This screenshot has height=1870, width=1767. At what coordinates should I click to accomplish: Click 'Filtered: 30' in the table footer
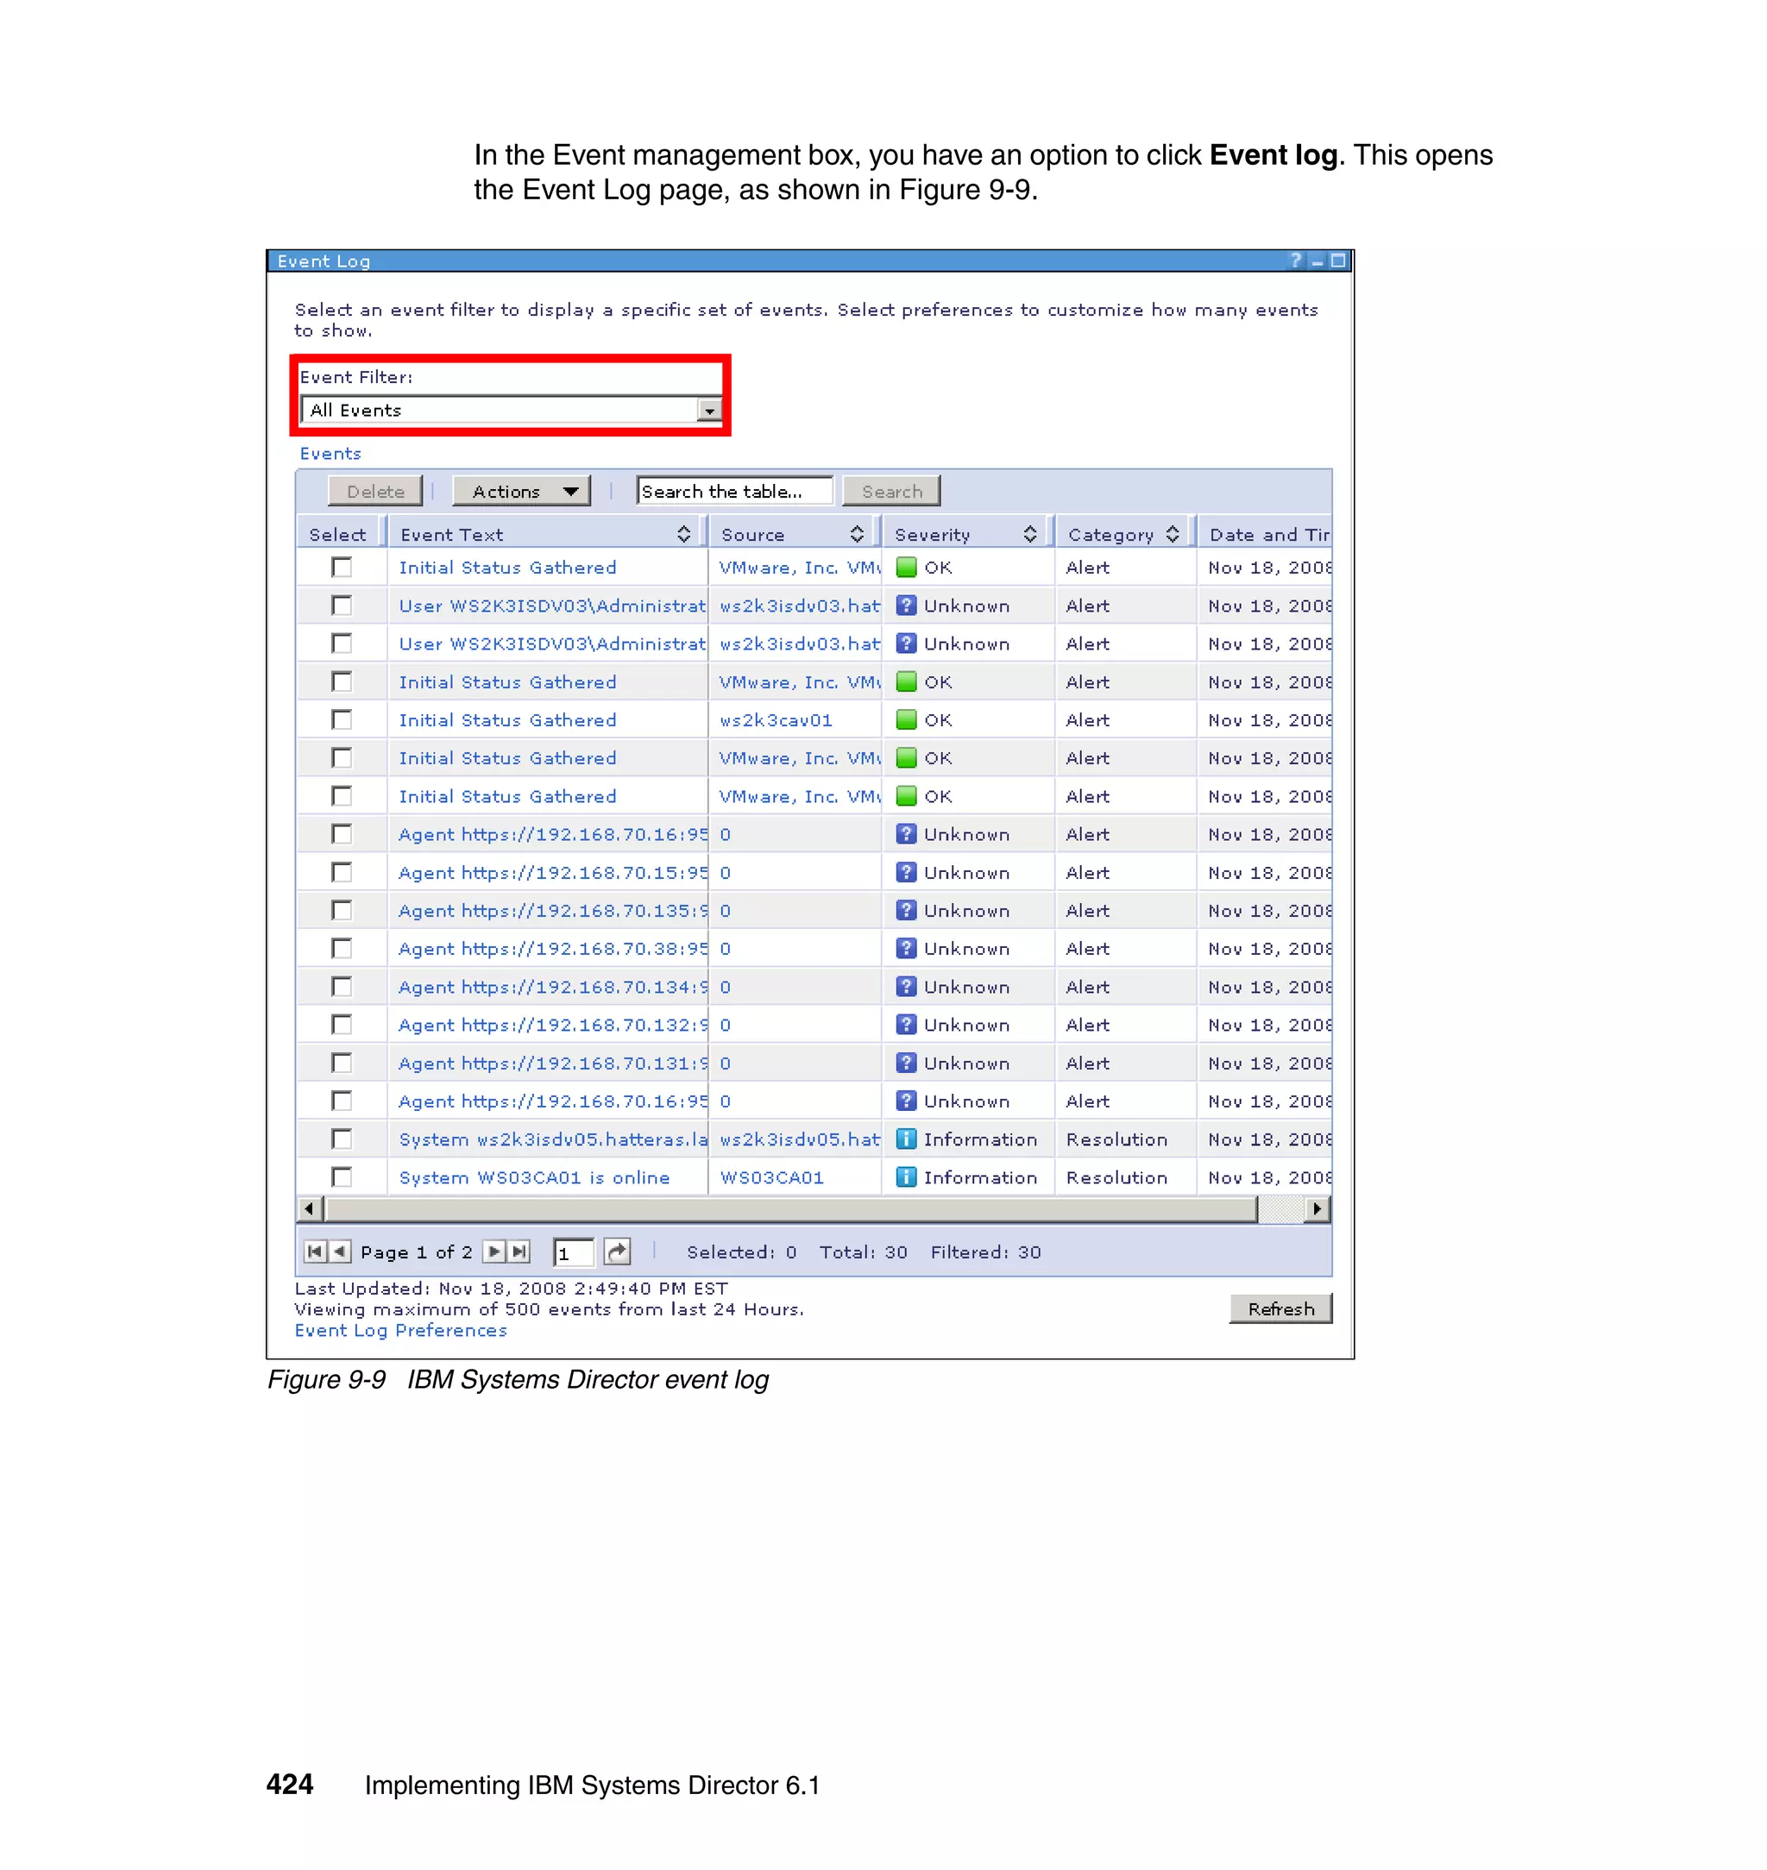coord(986,1252)
